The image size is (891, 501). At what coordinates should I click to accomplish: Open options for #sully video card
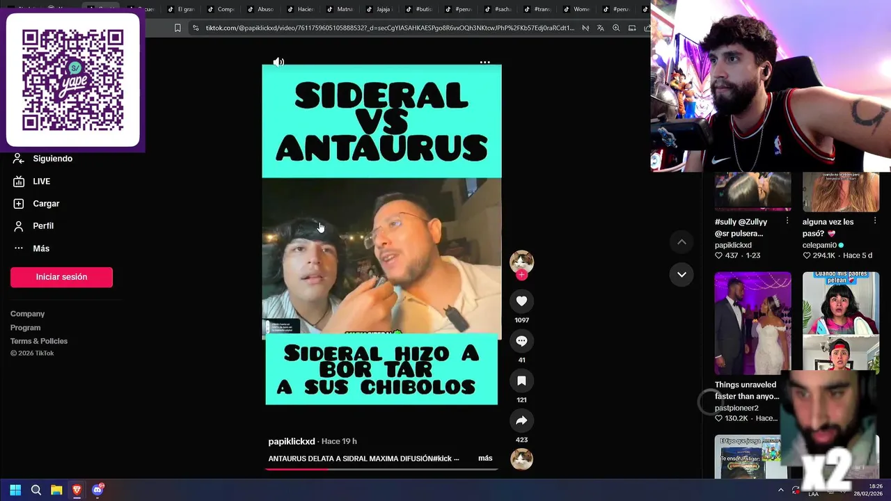pyautogui.click(x=787, y=221)
